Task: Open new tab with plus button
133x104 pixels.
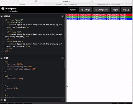Action: (131, 5)
